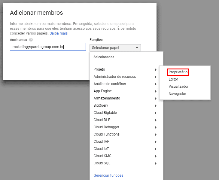Expand the App Engine submenu arrow
This screenshot has width=219, height=180.
coord(156,91)
